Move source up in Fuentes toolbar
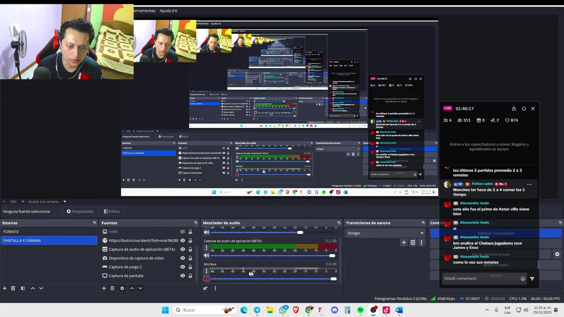 132,288
